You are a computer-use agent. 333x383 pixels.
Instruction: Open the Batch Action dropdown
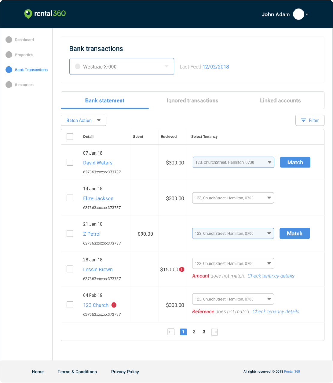pos(84,120)
